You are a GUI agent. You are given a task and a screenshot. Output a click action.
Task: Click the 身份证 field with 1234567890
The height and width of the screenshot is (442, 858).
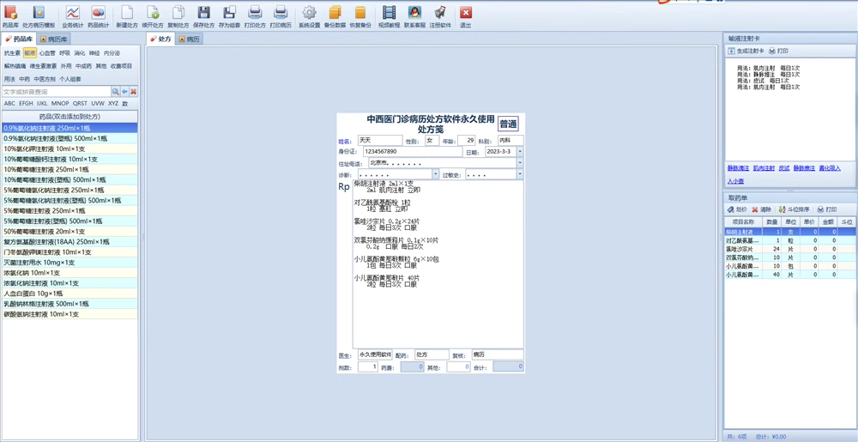[413, 152]
